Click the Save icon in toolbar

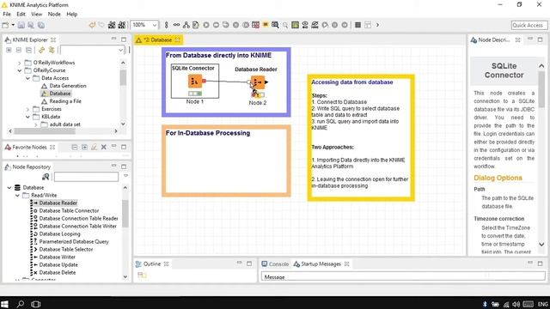tap(21, 25)
